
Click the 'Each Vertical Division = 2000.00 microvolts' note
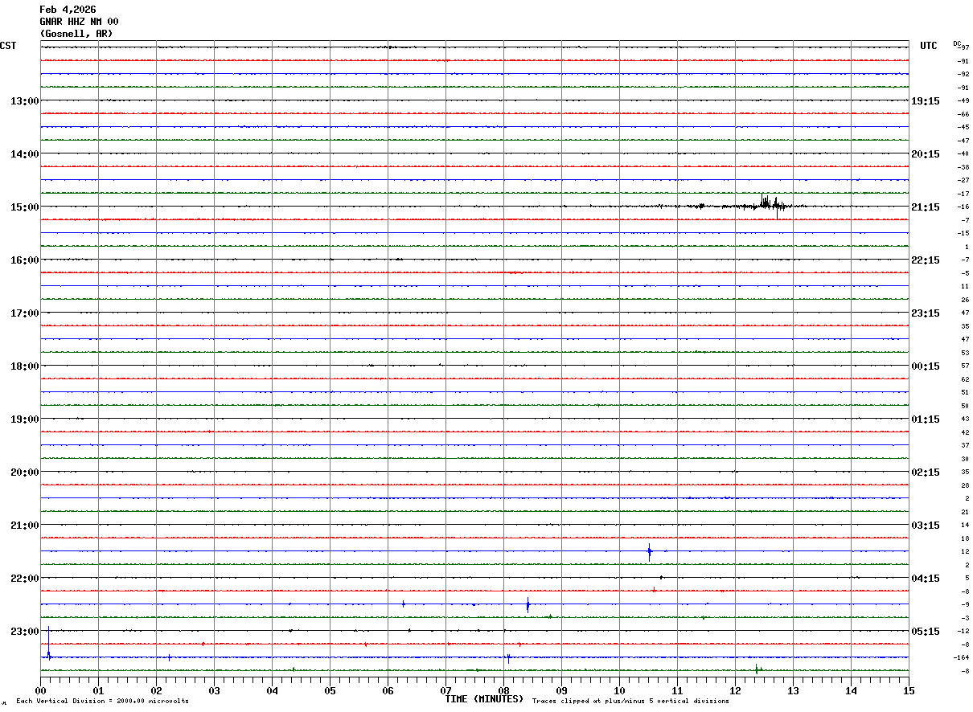click(x=102, y=702)
